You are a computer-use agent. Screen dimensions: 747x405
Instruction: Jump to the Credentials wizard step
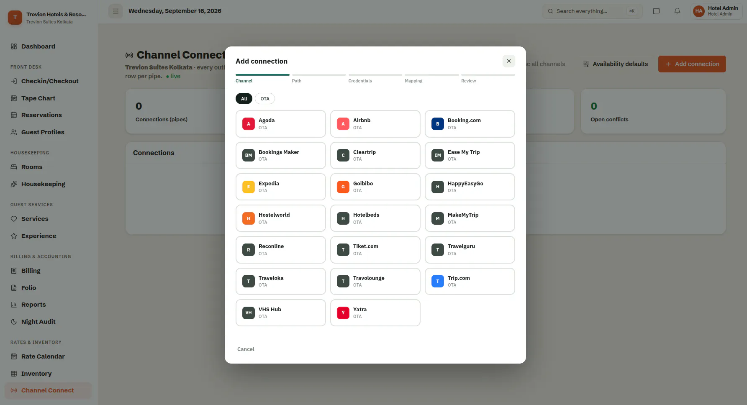375,78
